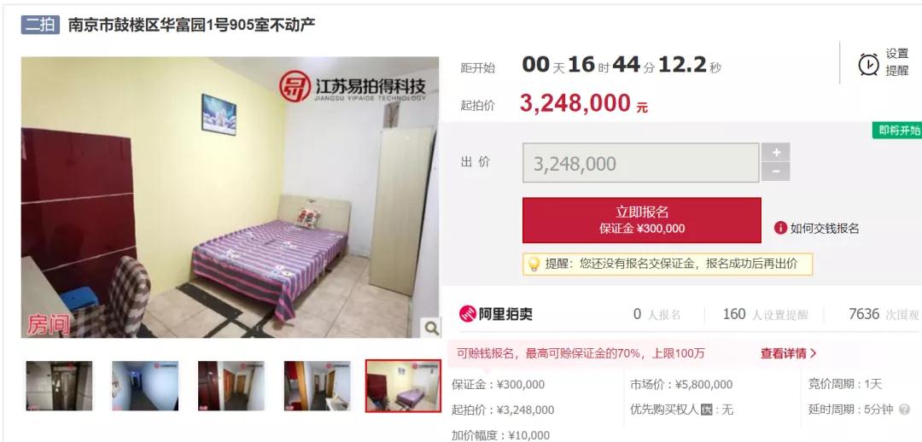Click the lightbulb reminder icon
Screen dimensions: 922x442
tap(534, 265)
